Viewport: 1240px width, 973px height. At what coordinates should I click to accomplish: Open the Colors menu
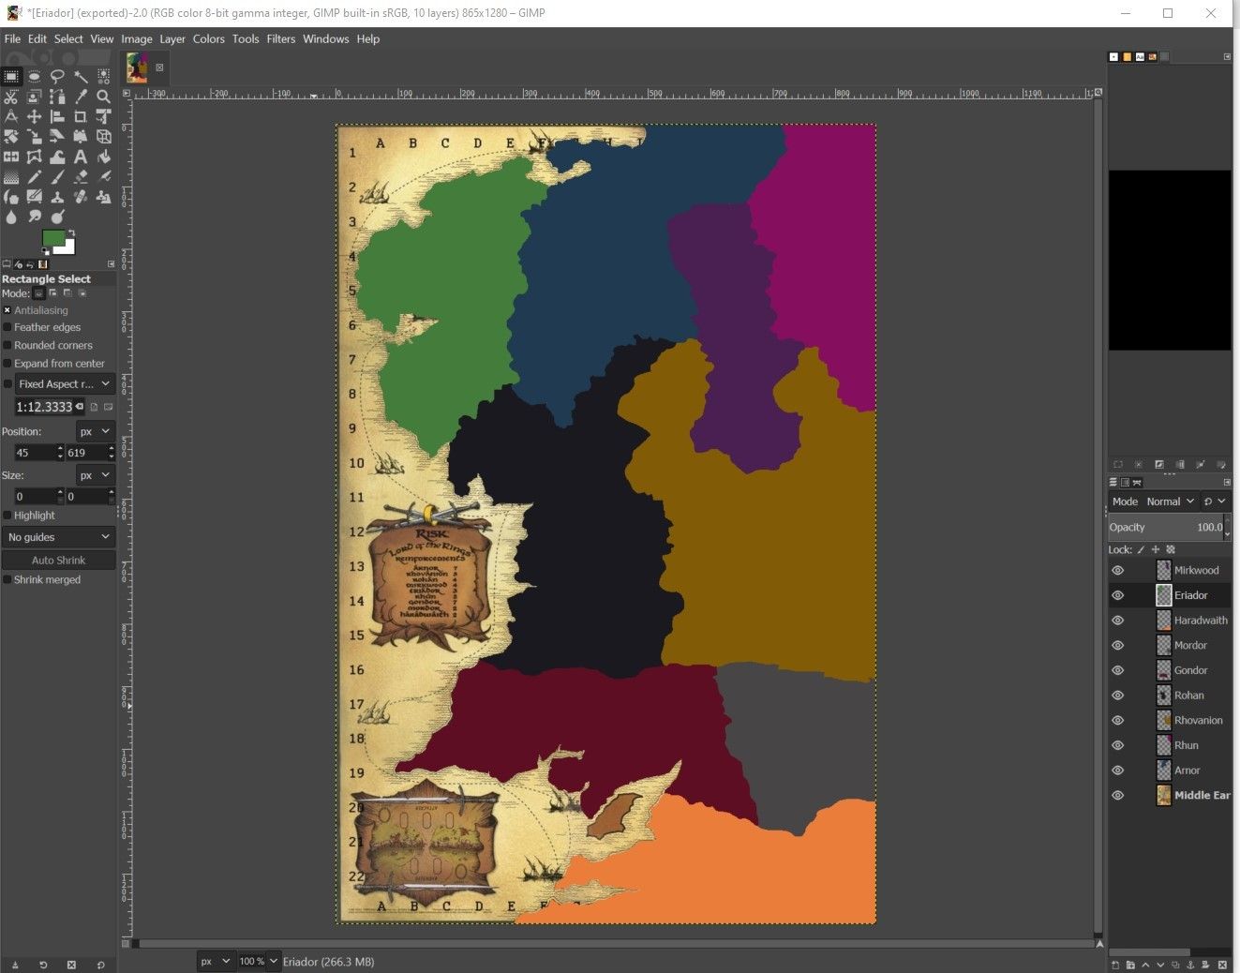pyautogui.click(x=208, y=38)
